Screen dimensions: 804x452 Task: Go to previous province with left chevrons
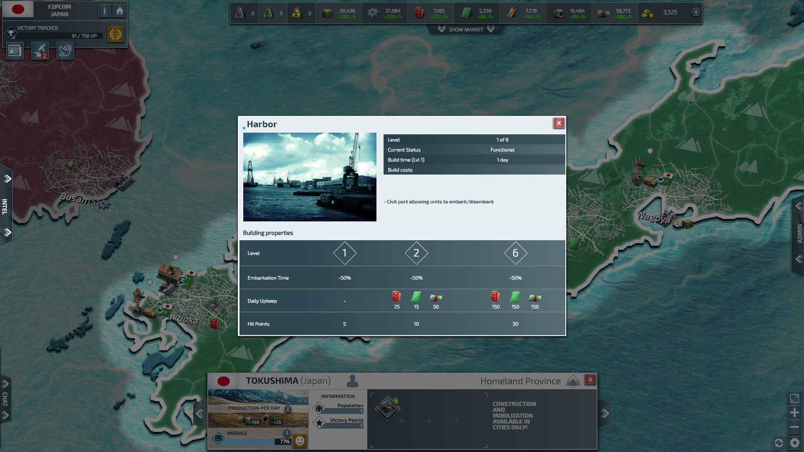click(x=200, y=413)
